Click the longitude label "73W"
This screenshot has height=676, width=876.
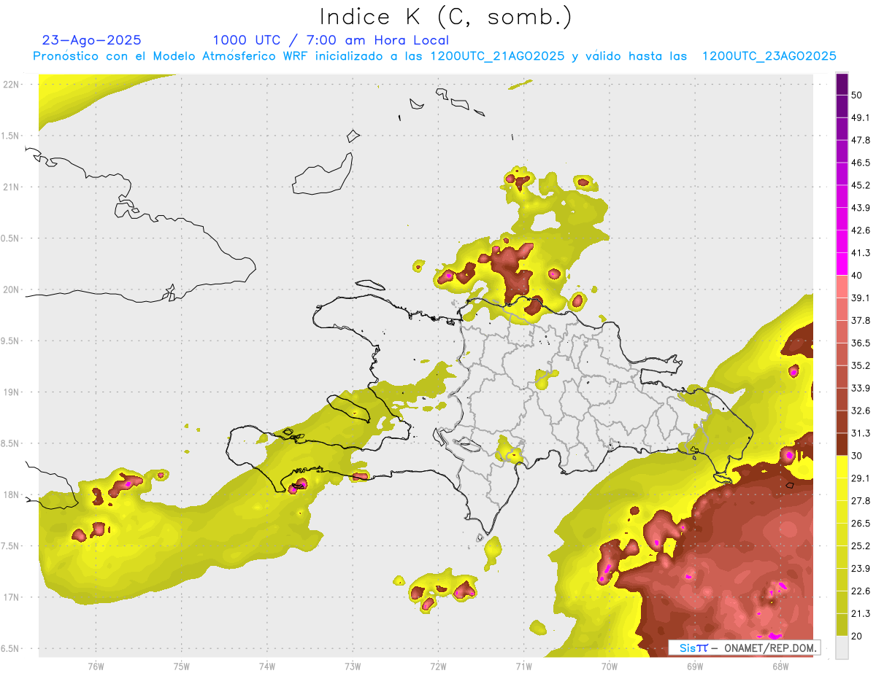click(352, 666)
